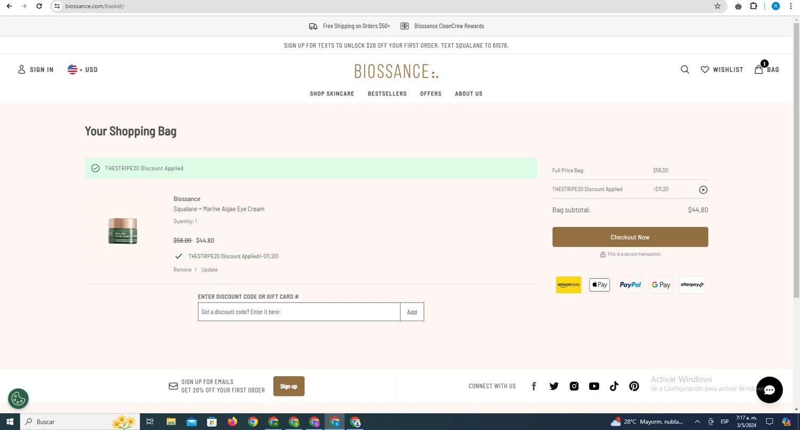Image resolution: width=800 pixels, height=430 pixels.
Task: Reload the page in browser
Action: pos(39,6)
